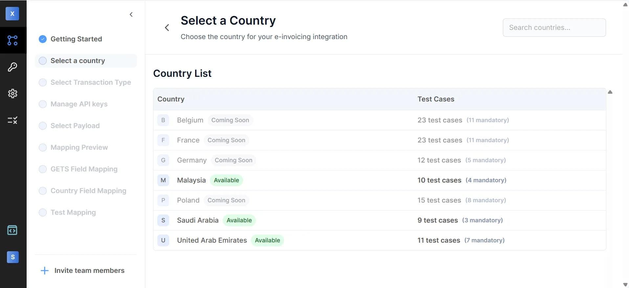The height and width of the screenshot is (288, 629).
Task: Open the S profile avatar in sidebar
Action: coord(12,257)
